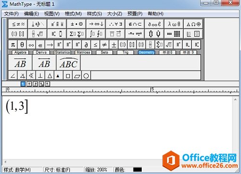Insert the parallelogram symbol
Viewport: 241px width, 174px height.
tap(77, 75)
